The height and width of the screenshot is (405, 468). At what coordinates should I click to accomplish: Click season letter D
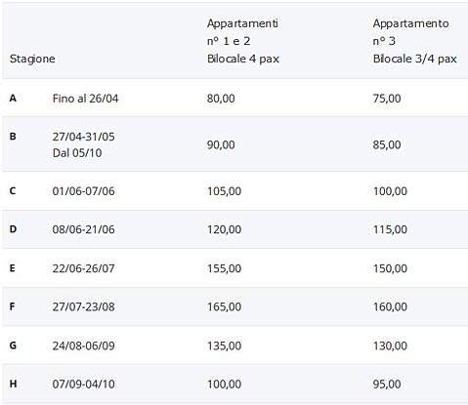point(13,229)
